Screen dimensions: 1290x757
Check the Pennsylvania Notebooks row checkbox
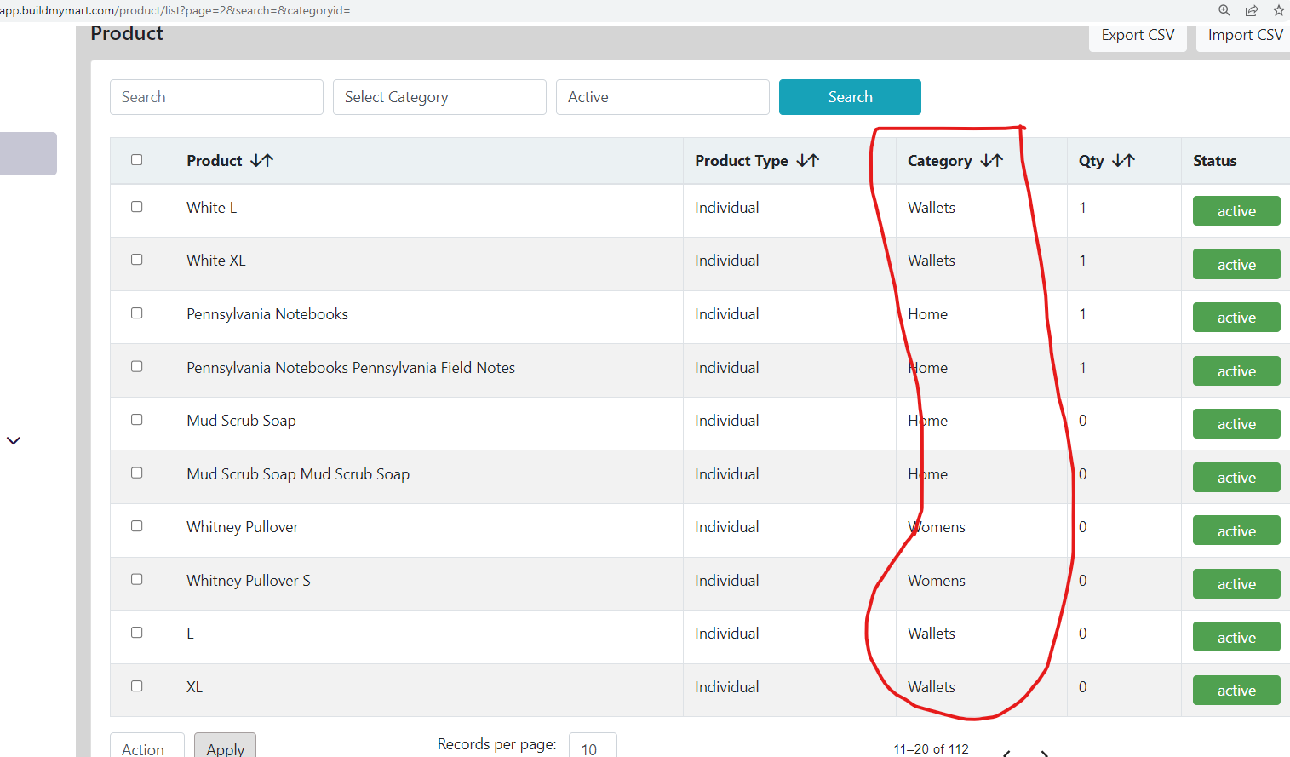tap(136, 313)
